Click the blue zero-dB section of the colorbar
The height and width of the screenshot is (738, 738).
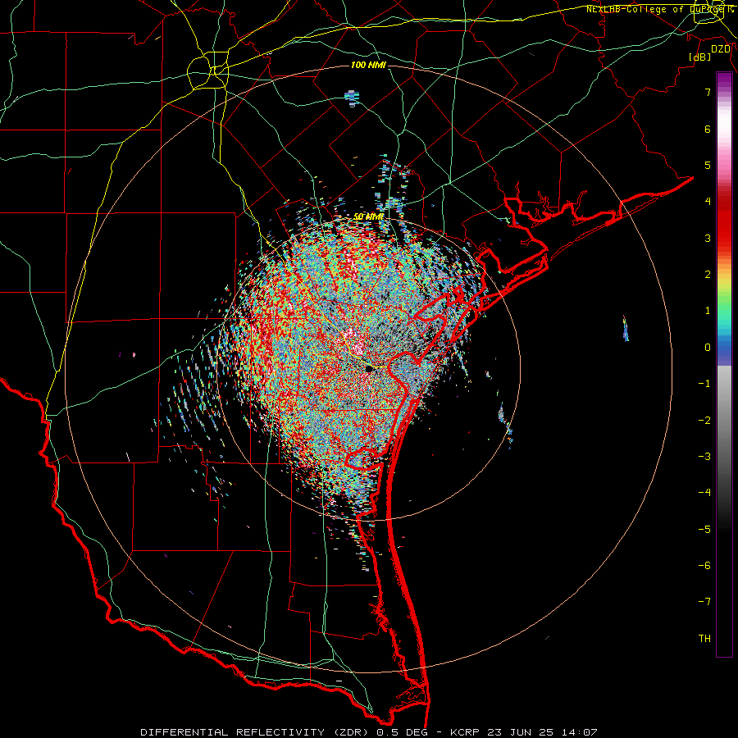(x=724, y=351)
